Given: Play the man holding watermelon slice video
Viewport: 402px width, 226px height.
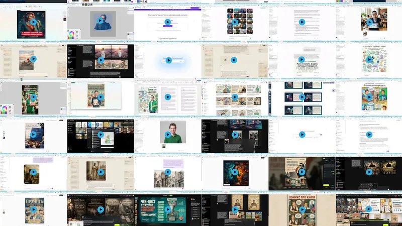Looking at the screenshot, I should [x=33, y=97].
